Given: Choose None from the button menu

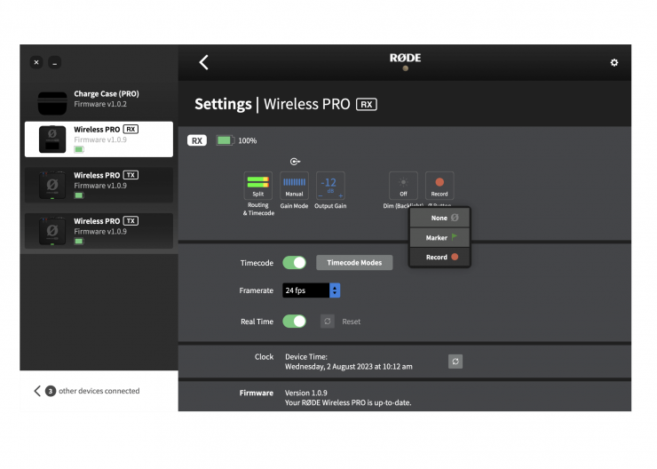Looking at the screenshot, I should 439,219.
